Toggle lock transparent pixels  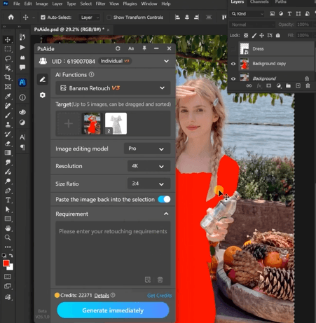coord(246,35)
